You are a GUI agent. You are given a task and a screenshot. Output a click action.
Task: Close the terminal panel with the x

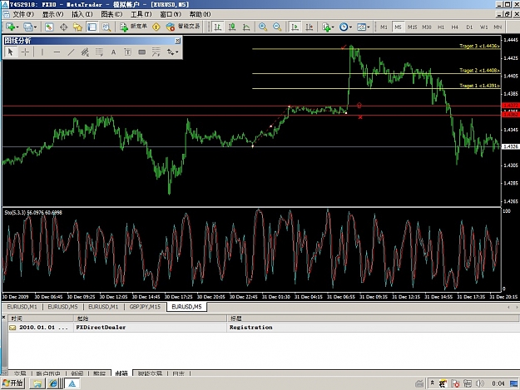click(3, 318)
